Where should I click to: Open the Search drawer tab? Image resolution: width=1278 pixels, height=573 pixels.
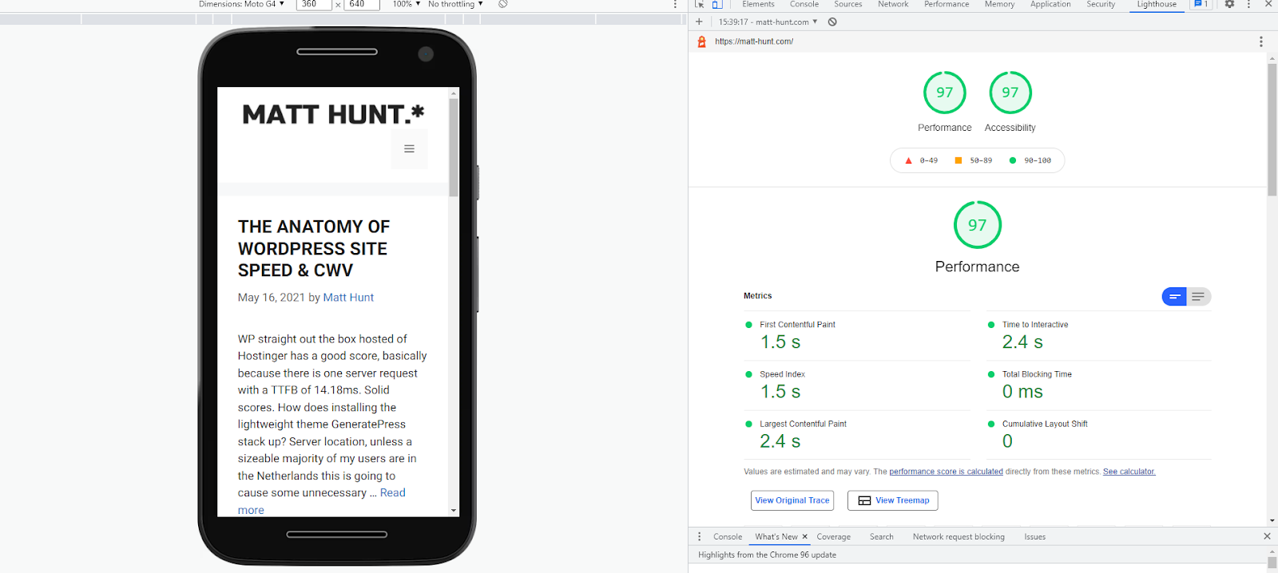click(x=881, y=536)
